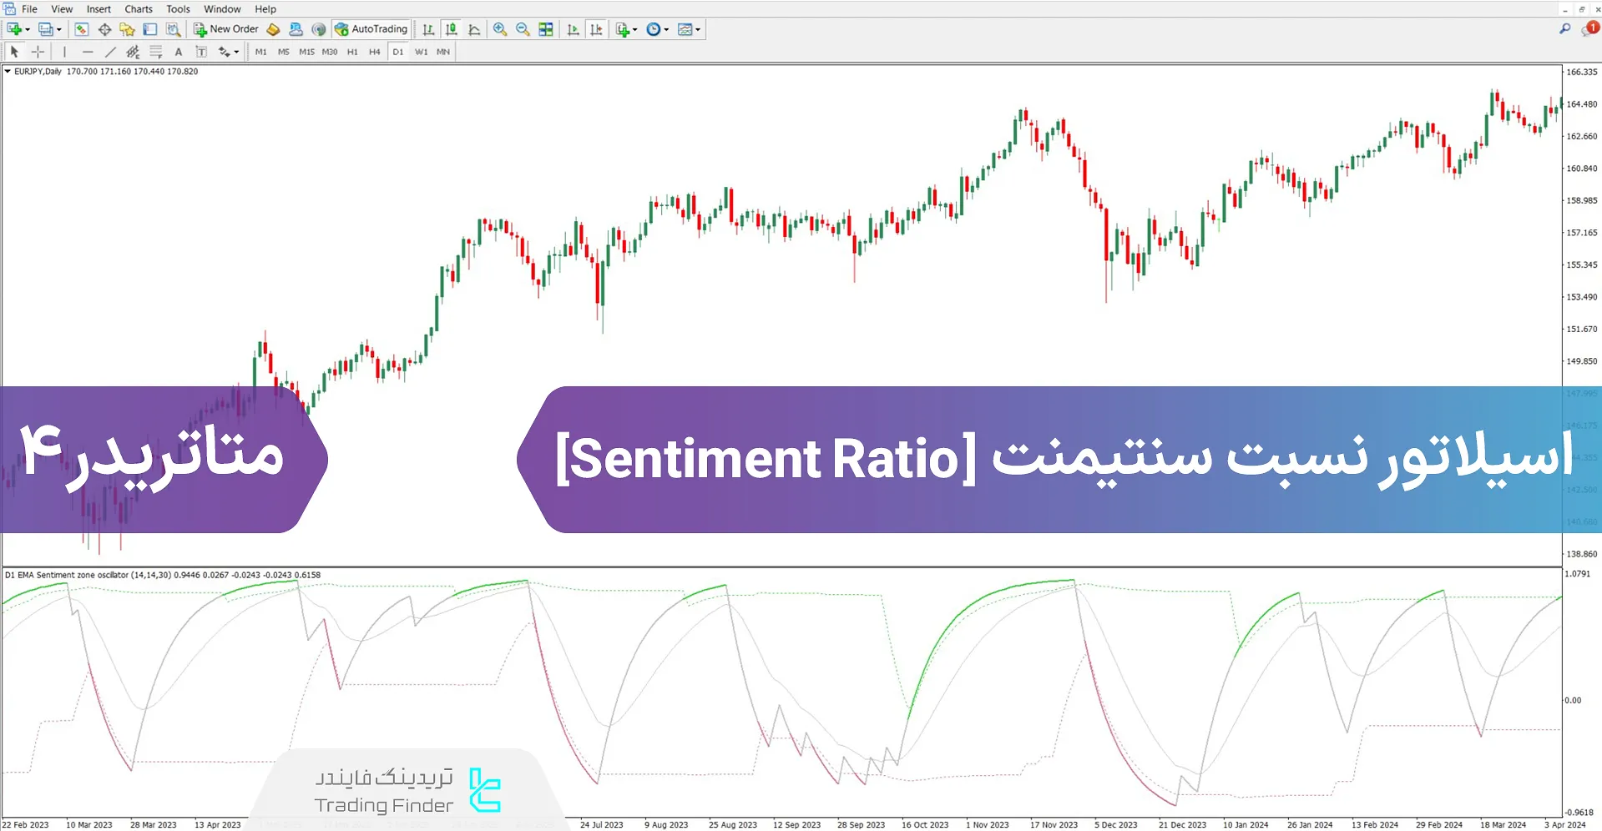The height and width of the screenshot is (831, 1602).
Task: Enable chart auto scroll
Action: pyautogui.click(x=573, y=28)
